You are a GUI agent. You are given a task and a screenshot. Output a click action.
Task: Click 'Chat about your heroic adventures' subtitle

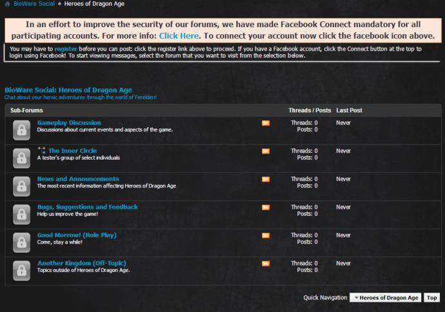tap(81, 97)
